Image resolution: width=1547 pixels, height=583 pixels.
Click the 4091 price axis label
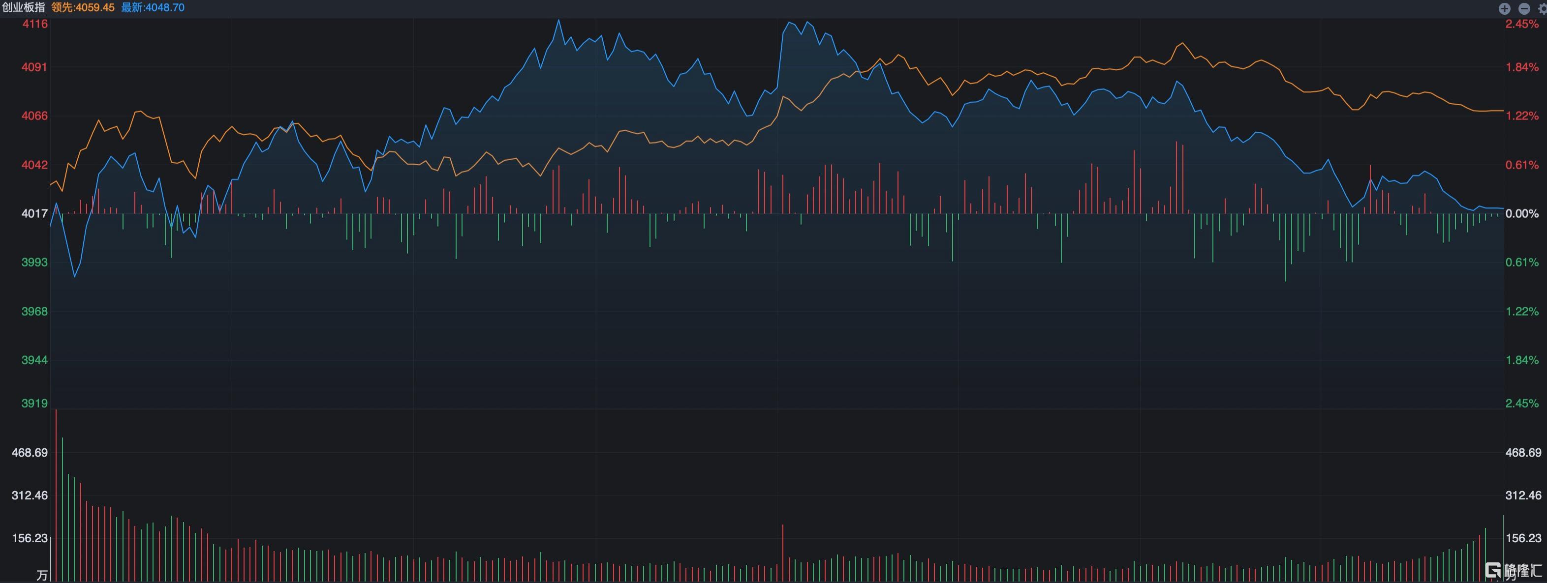[x=35, y=67]
